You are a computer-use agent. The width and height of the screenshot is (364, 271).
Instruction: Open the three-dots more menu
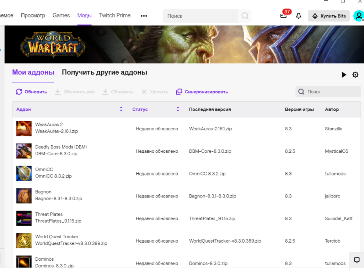coord(144,16)
